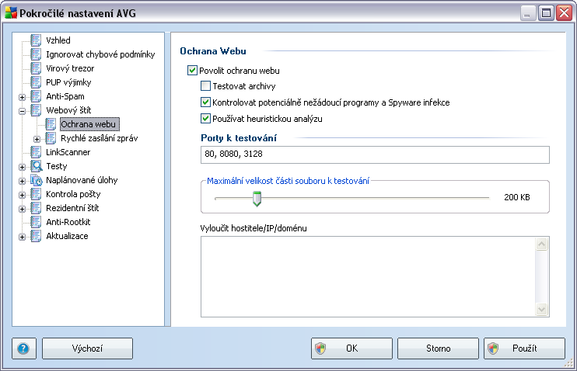Click the PUP výjimky page icon
This screenshot has height=371, width=577.
click(36, 82)
